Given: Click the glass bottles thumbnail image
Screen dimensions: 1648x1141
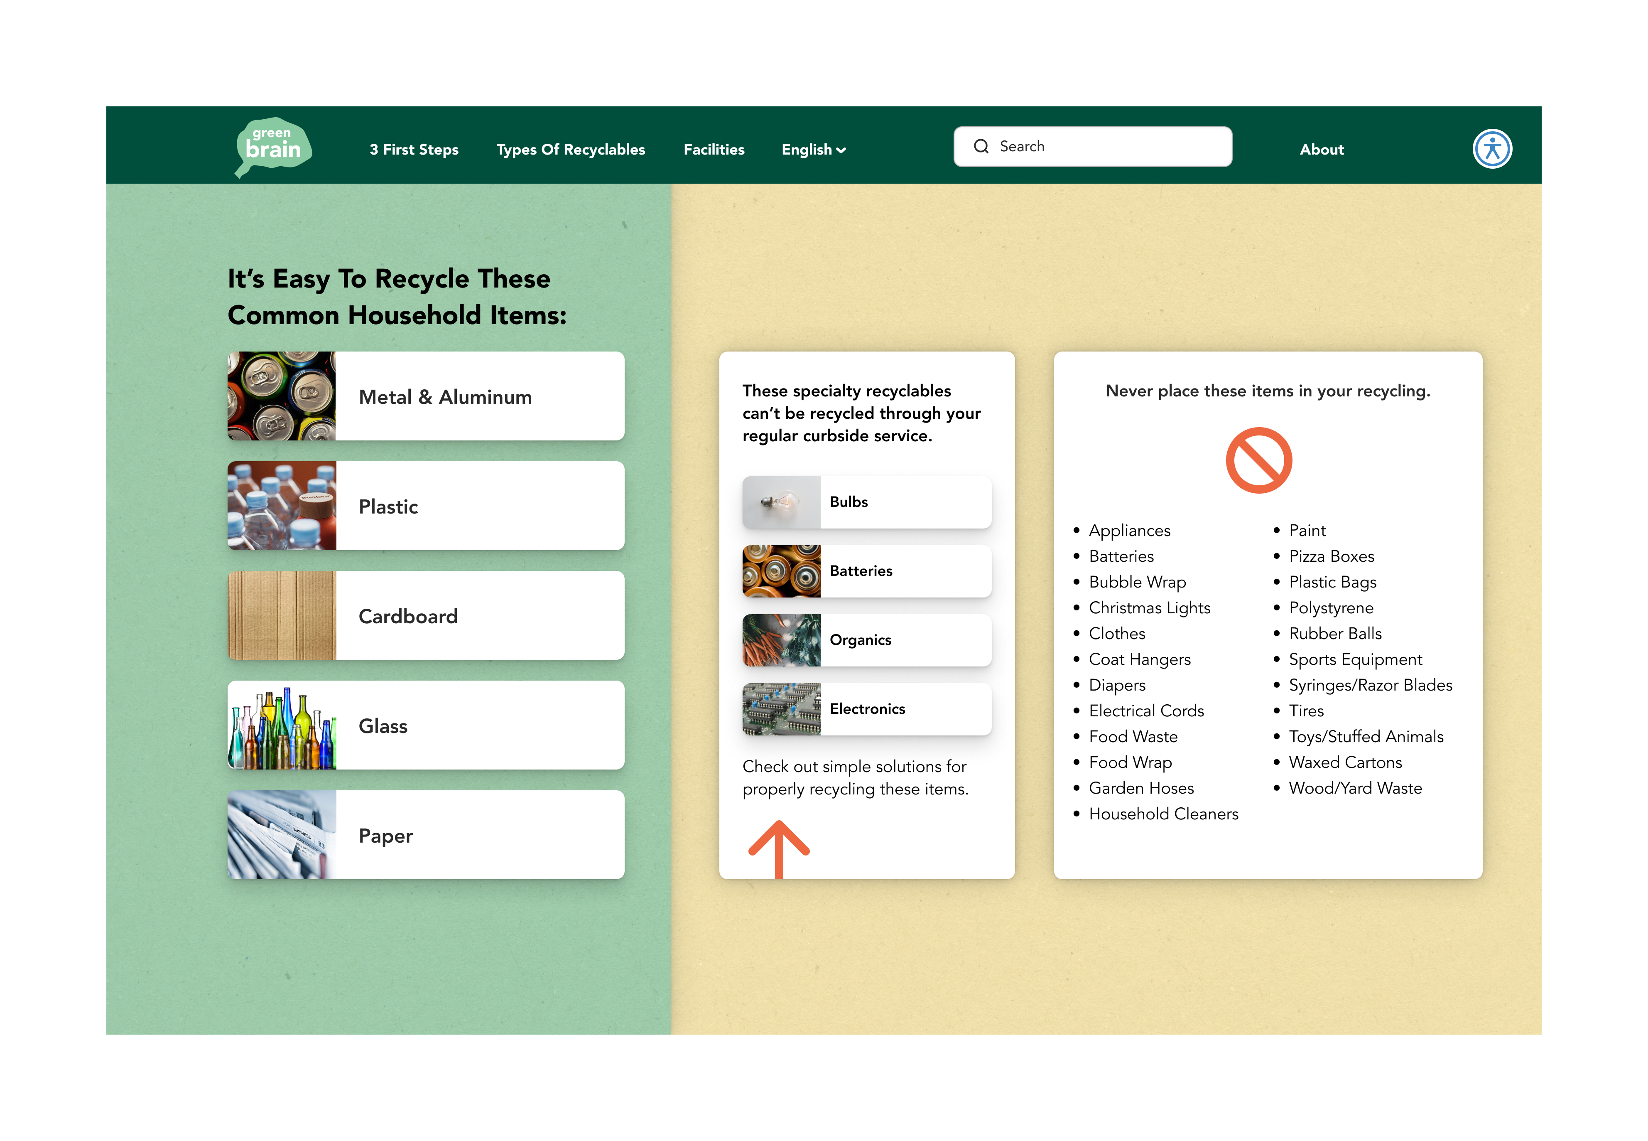Looking at the screenshot, I should click(x=282, y=725).
